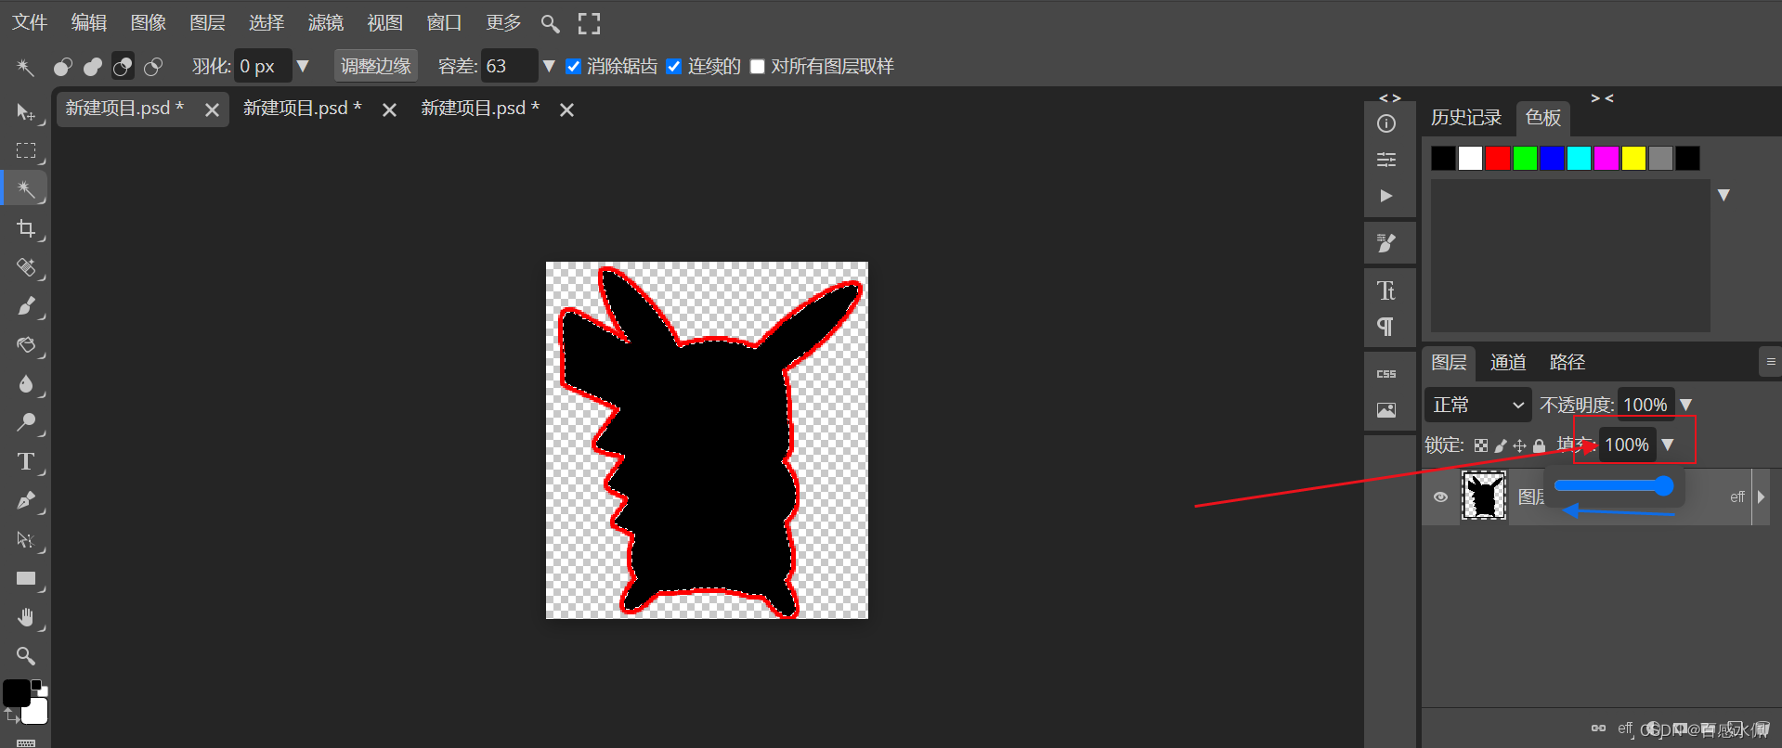Viewport: 1782px width, 748px height.
Task: Toggle lock image pixels brush icon
Action: (1501, 445)
